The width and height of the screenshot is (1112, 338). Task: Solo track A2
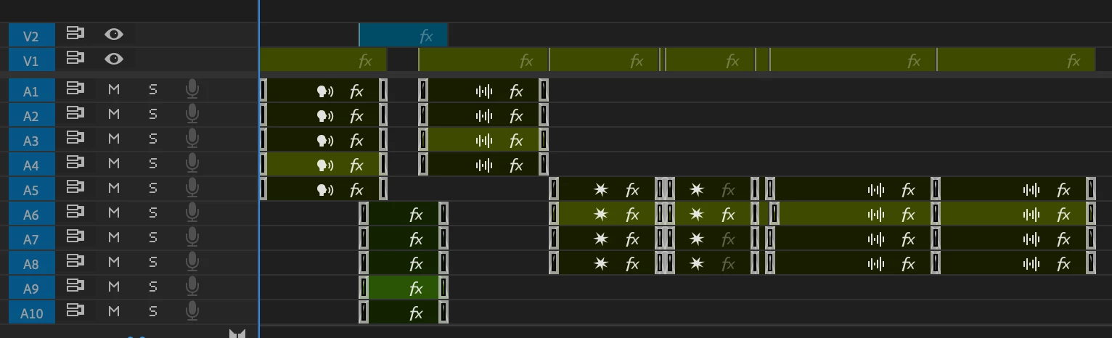152,115
